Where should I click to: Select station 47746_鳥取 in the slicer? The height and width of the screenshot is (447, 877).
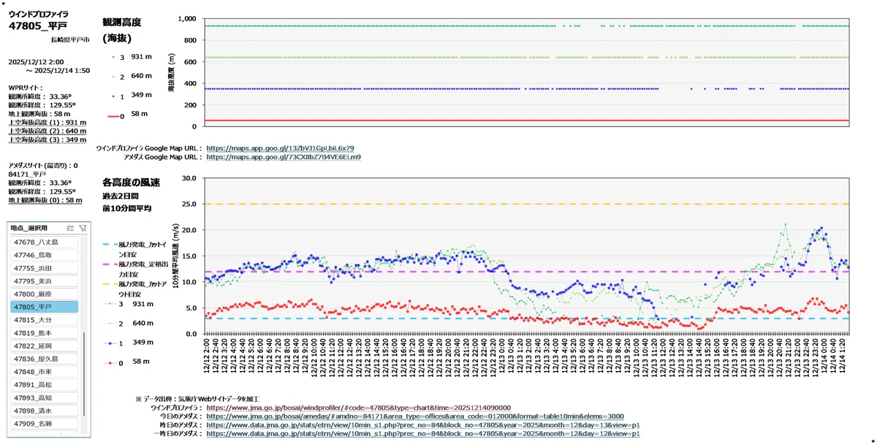point(44,255)
